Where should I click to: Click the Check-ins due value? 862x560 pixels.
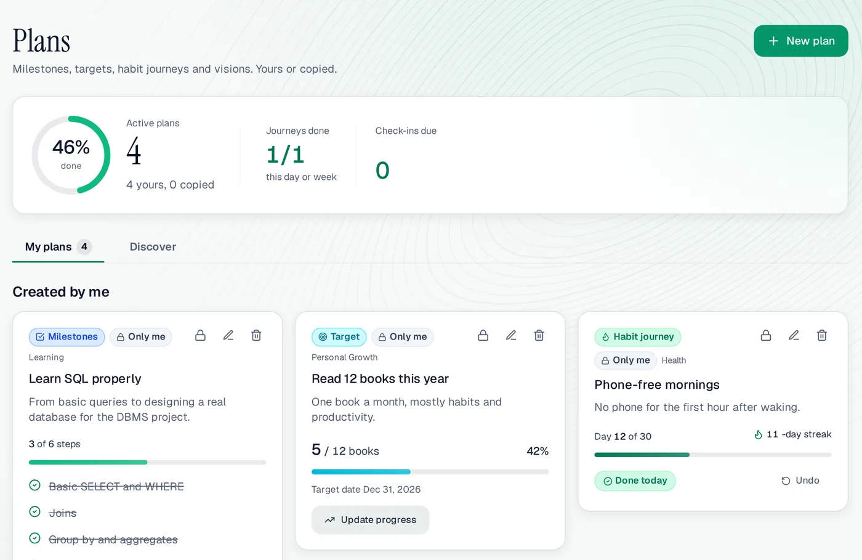382,171
